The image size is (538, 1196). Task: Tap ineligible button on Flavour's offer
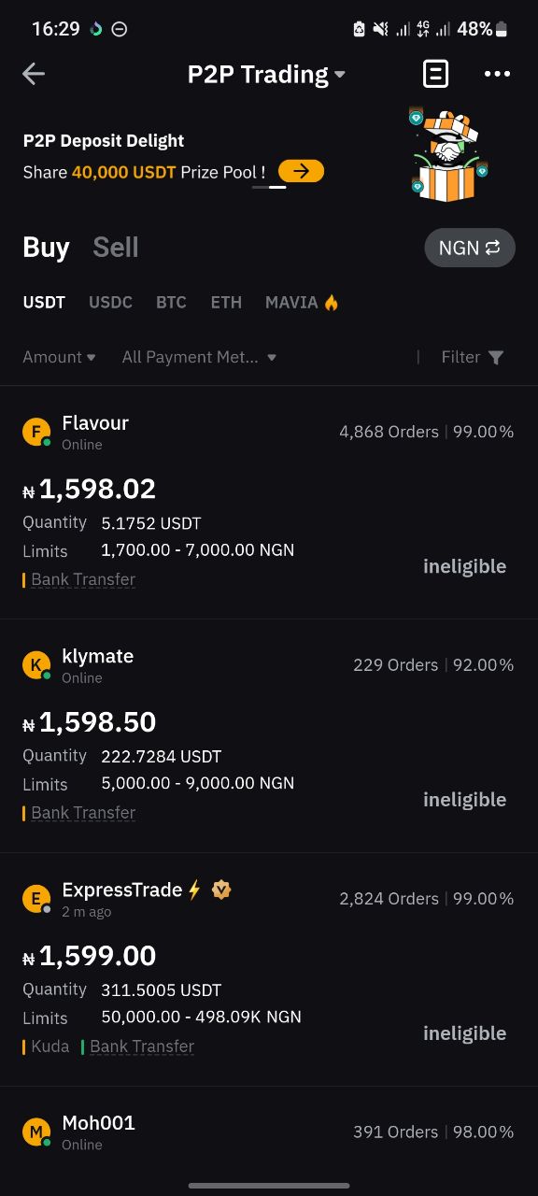[464, 566]
